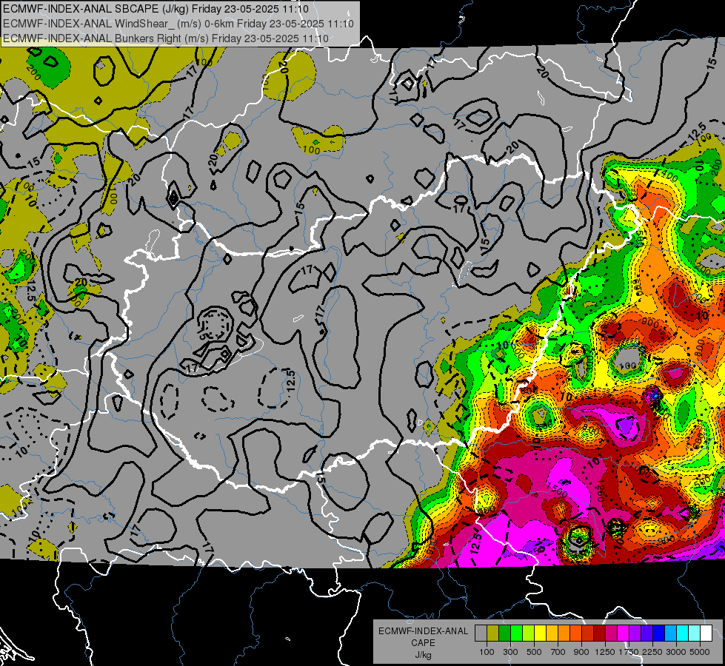Screen dimensions: 725x666
Task: Click the 300 legend tick value
Action: (510, 652)
